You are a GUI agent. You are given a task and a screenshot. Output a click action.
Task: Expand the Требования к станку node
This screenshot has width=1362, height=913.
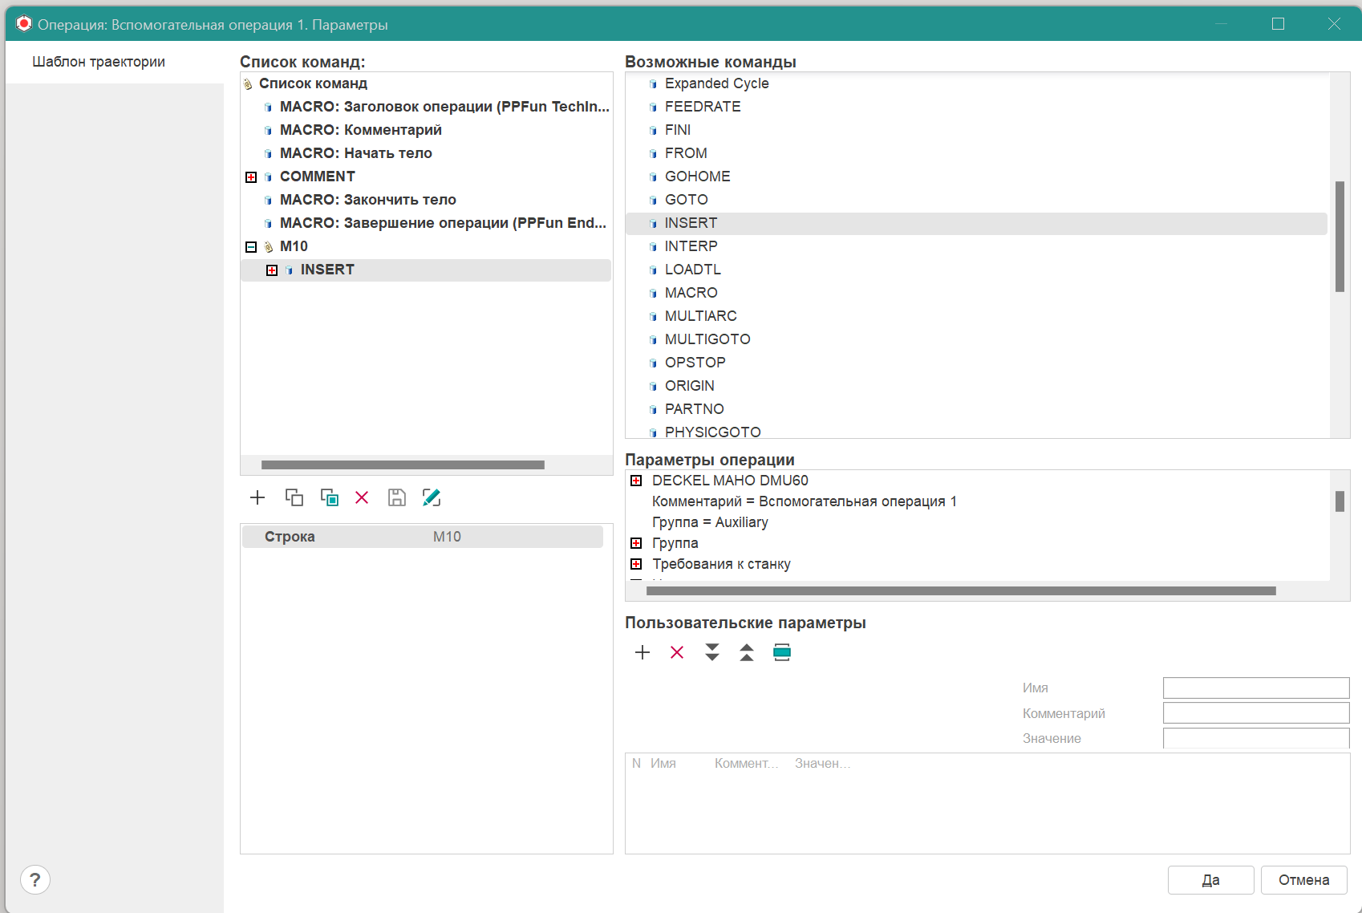pos(636,564)
